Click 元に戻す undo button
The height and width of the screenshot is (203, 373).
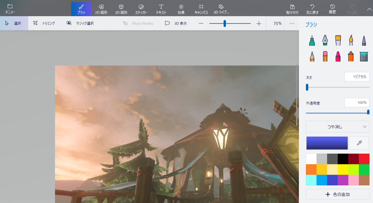[312, 9]
